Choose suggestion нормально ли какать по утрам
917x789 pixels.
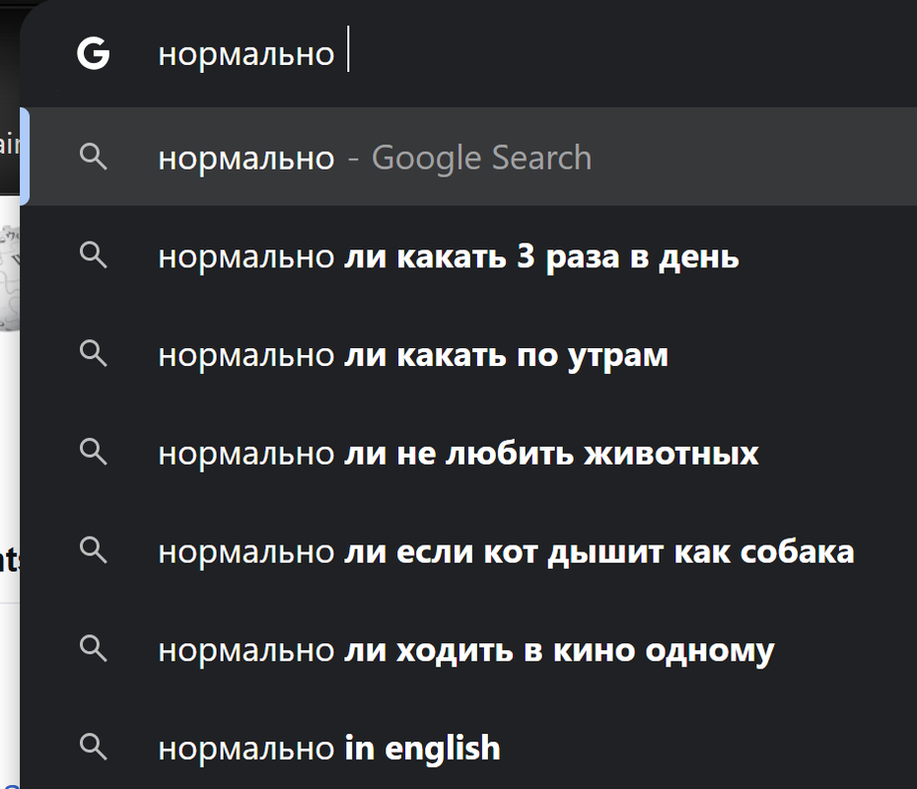click(468, 354)
